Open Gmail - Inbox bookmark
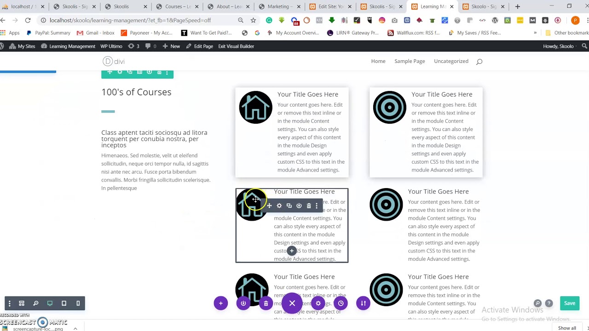This screenshot has width=589, height=331. 95,33
